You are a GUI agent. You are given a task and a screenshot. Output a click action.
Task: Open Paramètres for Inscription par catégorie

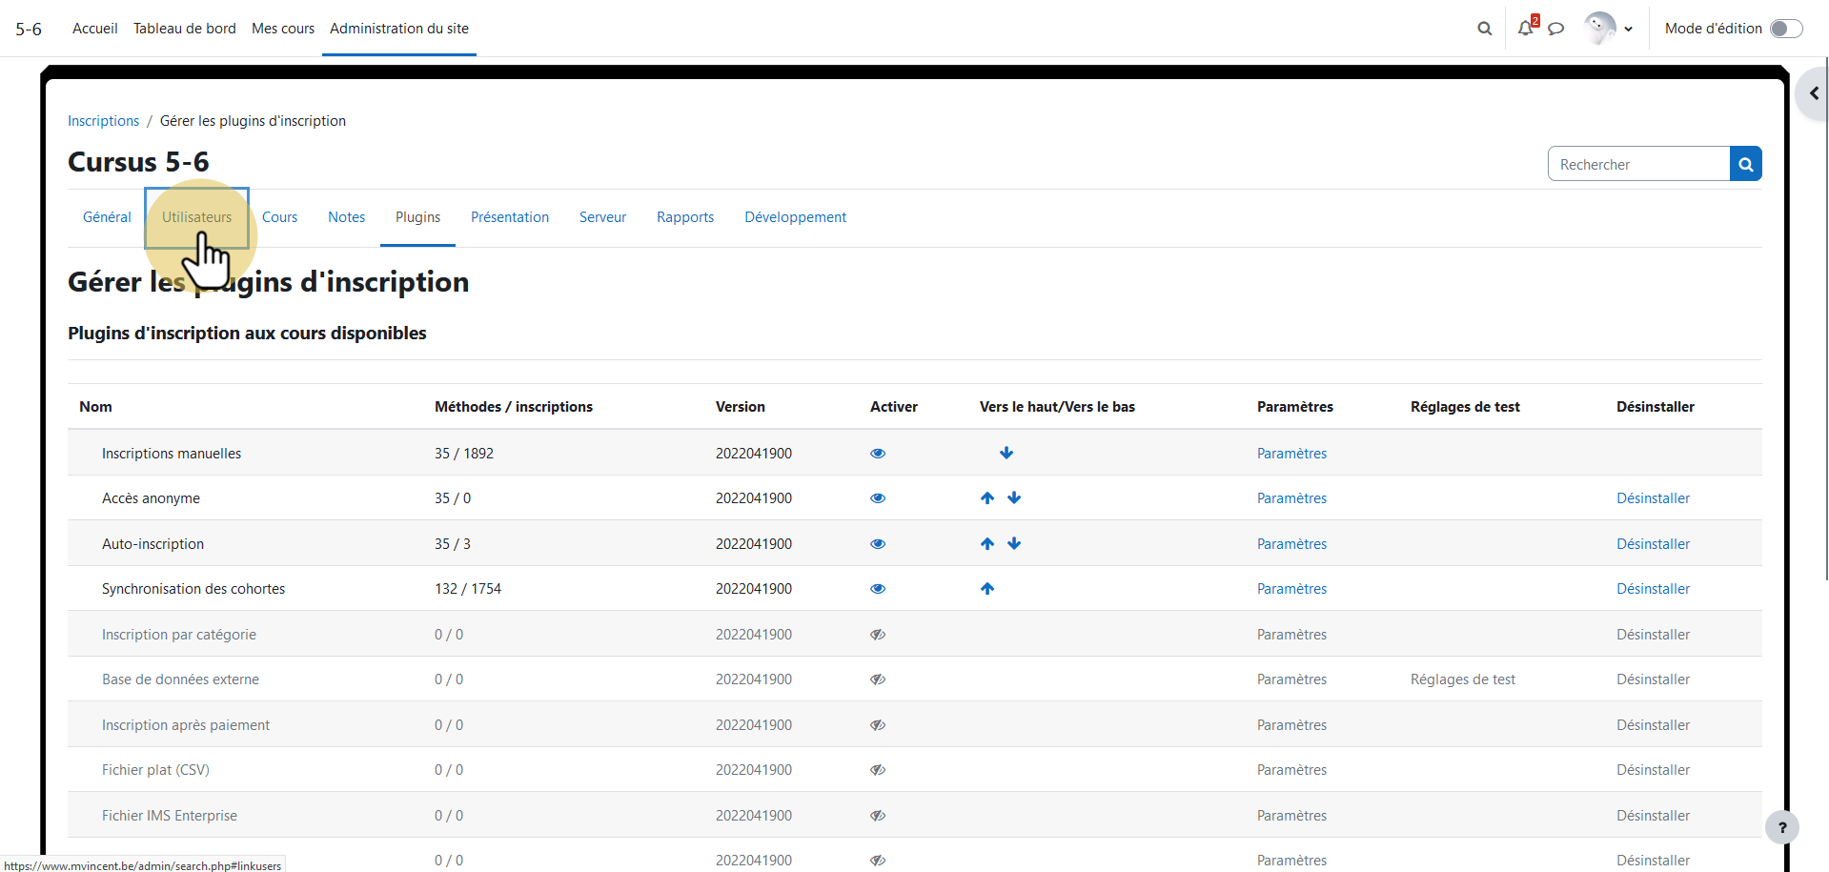tap(1291, 635)
